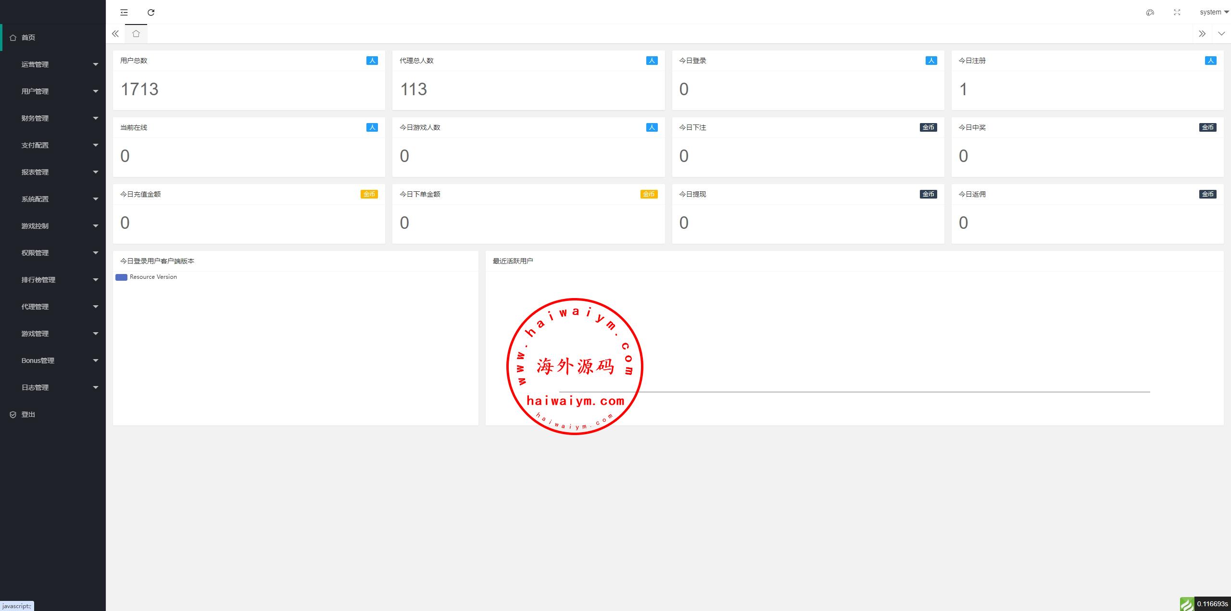Go to 首页 in the sidebar
The width and height of the screenshot is (1231, 611).
coord(28,37)
